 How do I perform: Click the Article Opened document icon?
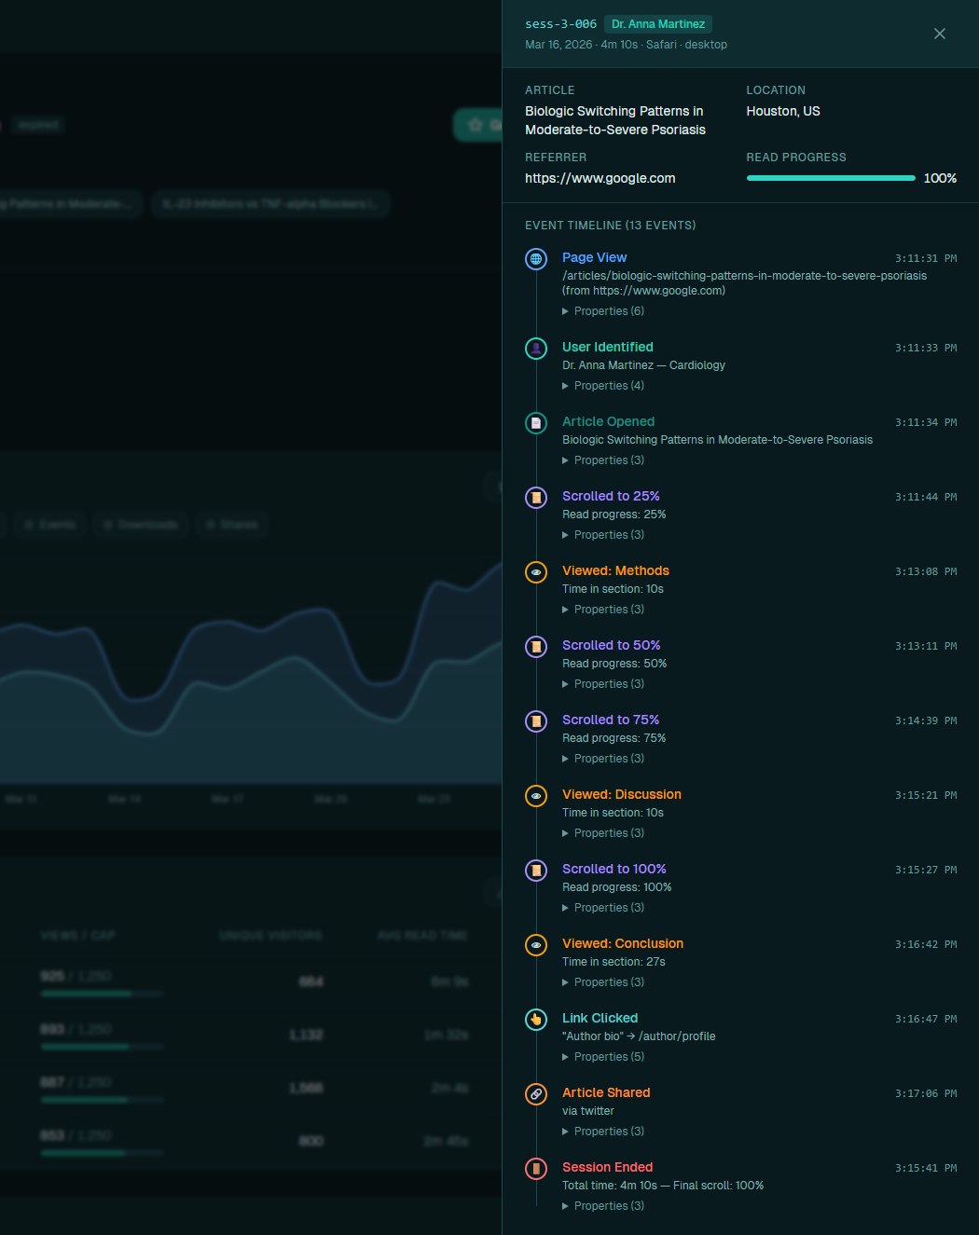(x=536, y=423)
